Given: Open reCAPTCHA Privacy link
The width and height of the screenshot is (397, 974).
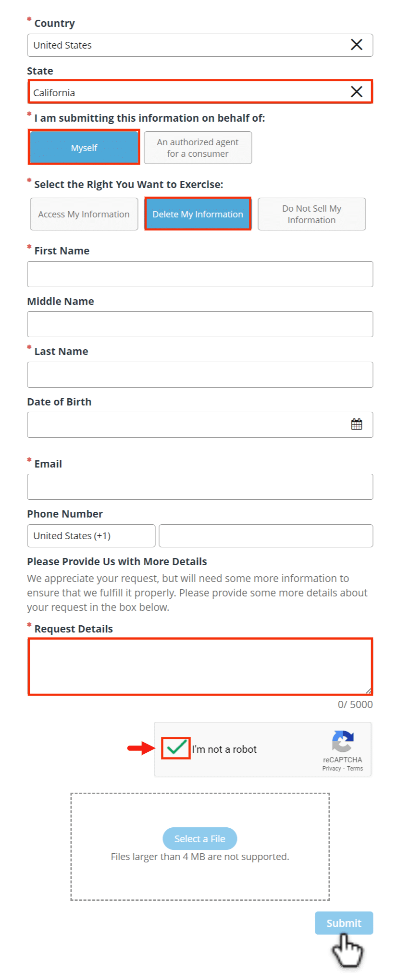Looking at the screenshot, I should tap(331, 769).
